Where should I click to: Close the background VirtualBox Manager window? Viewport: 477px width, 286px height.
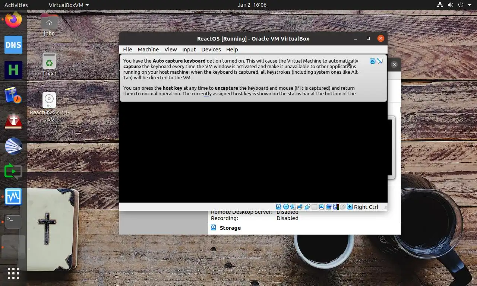point(394,64)
